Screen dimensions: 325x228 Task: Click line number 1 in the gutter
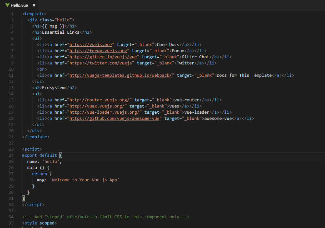pyautogui.click(x=12, y=14)
